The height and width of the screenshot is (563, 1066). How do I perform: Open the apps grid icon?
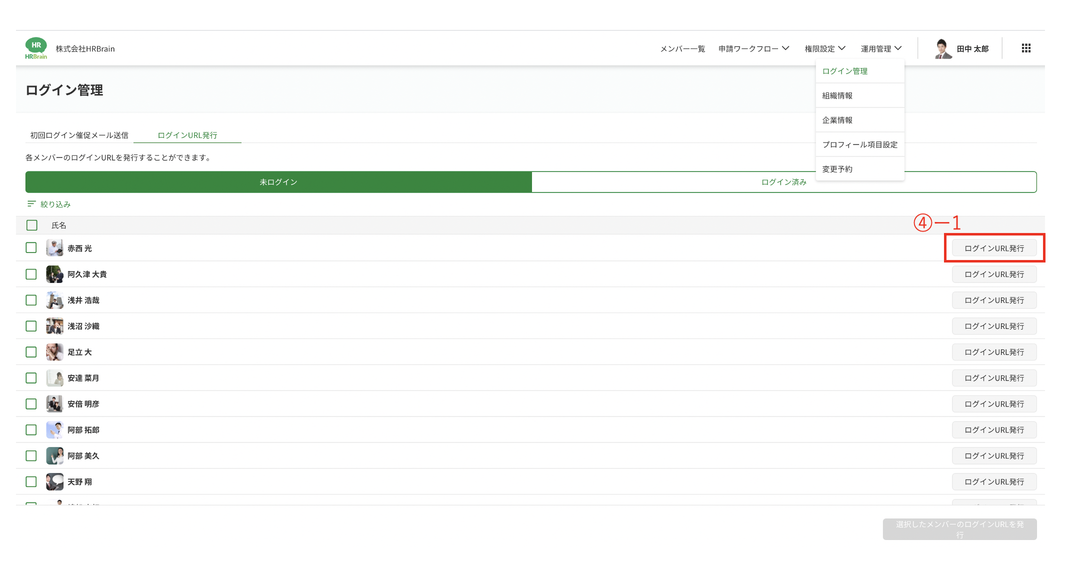pos(1026,48)
